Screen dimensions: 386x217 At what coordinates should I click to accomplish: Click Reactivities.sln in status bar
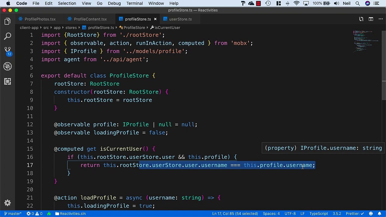[70, 213]
